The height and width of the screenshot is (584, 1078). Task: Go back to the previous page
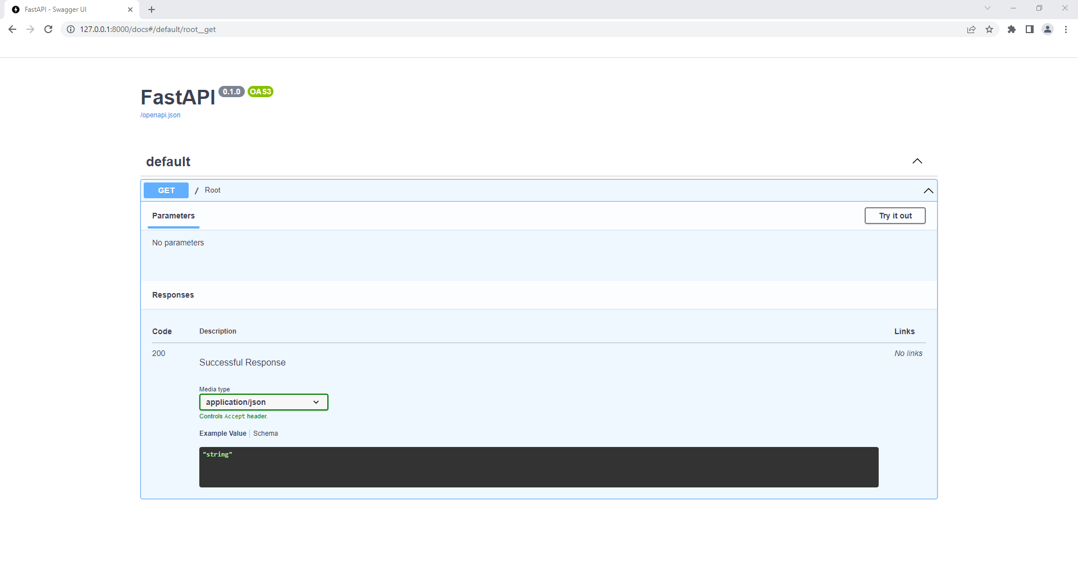point(12,29)
